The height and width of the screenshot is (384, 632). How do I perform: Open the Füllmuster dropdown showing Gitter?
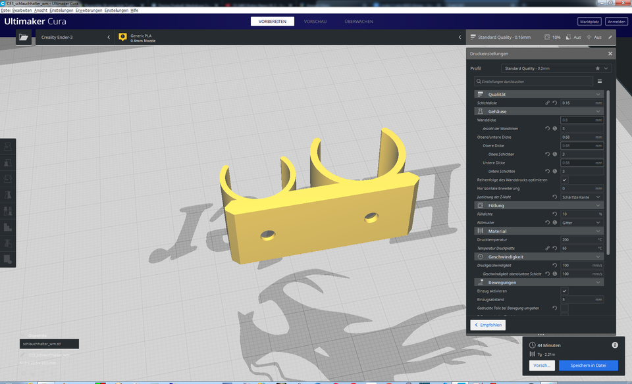(582, 222)
